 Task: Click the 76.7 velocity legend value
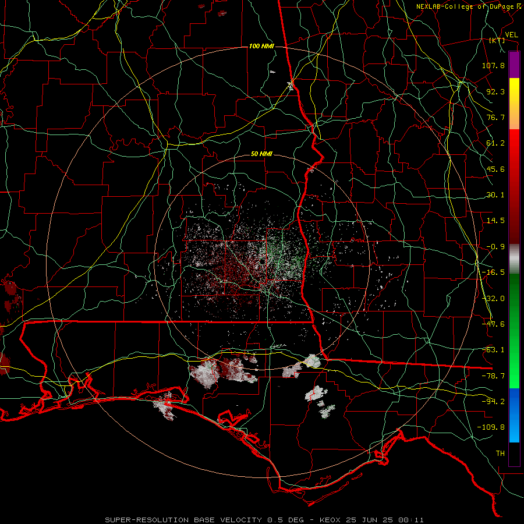point(495,117)
